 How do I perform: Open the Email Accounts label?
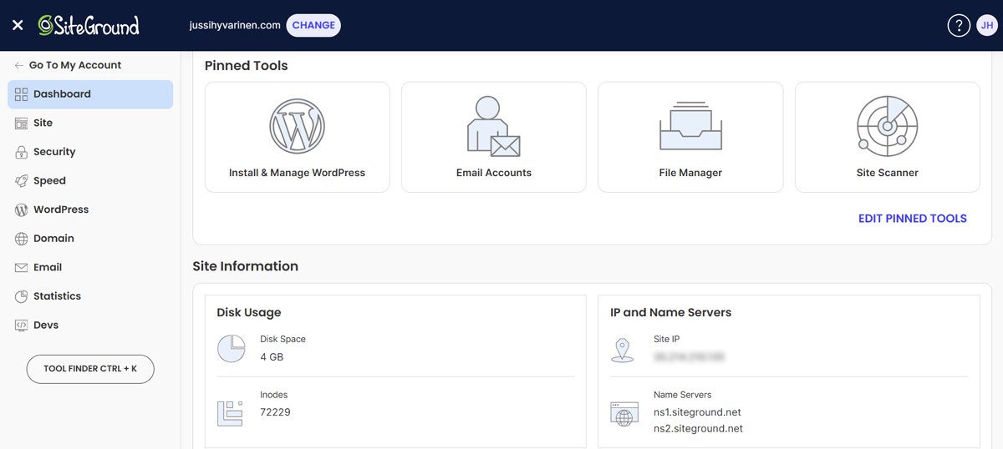click(x=494, y=173)
